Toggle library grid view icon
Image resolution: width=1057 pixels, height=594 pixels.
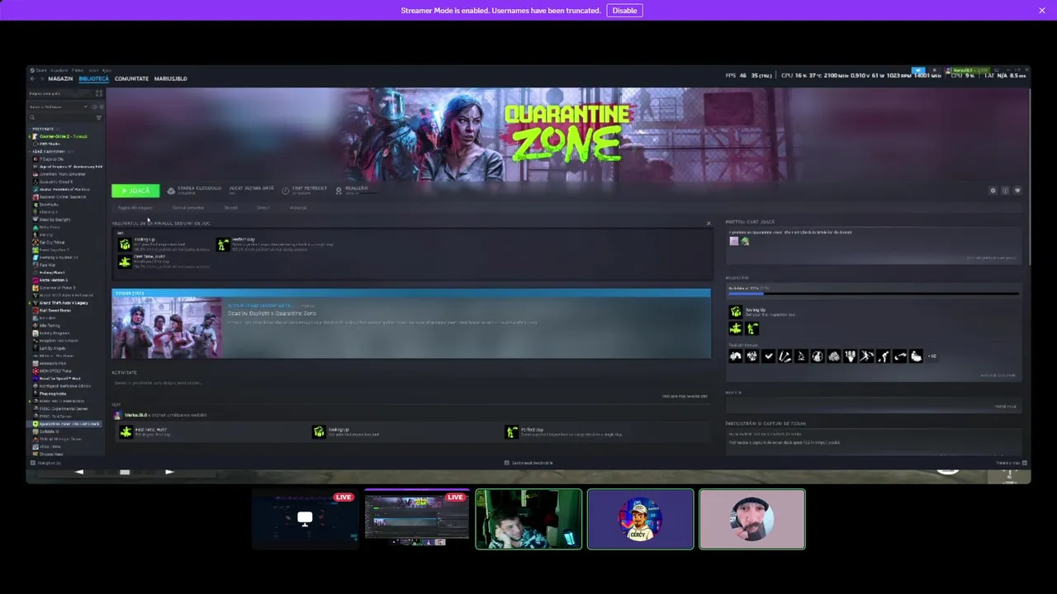[99, 93]
